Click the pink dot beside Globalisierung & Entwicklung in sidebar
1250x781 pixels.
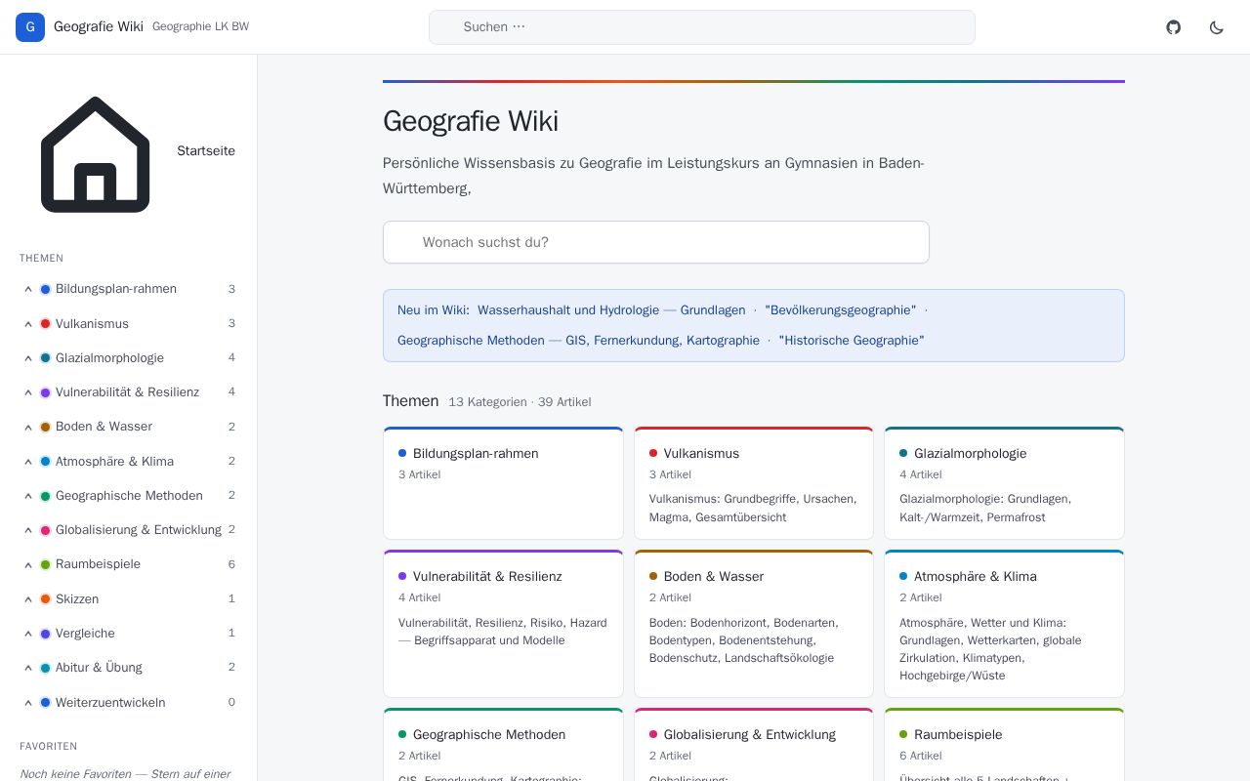(x=45, y=530)
